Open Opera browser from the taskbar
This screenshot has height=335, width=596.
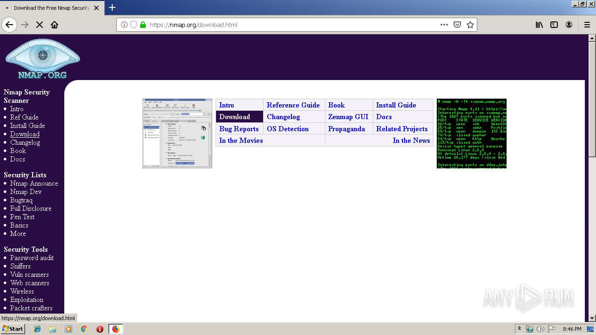(100, 329)
